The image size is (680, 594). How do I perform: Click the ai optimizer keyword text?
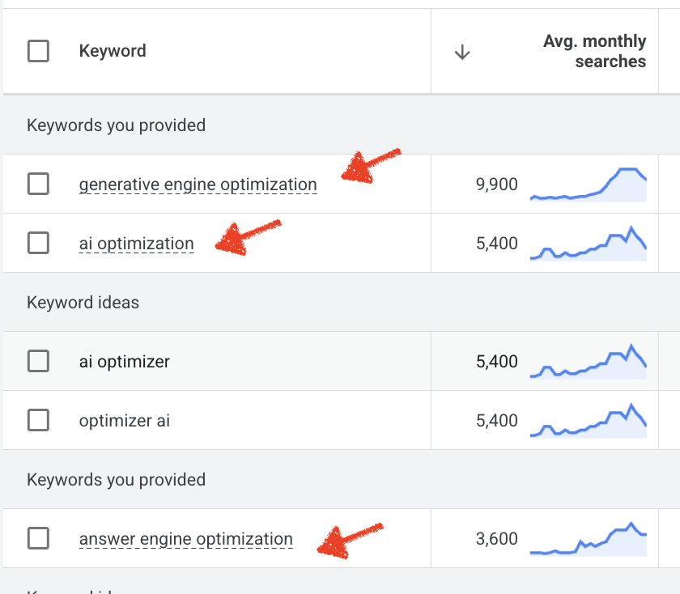click(x=124, y=362)
